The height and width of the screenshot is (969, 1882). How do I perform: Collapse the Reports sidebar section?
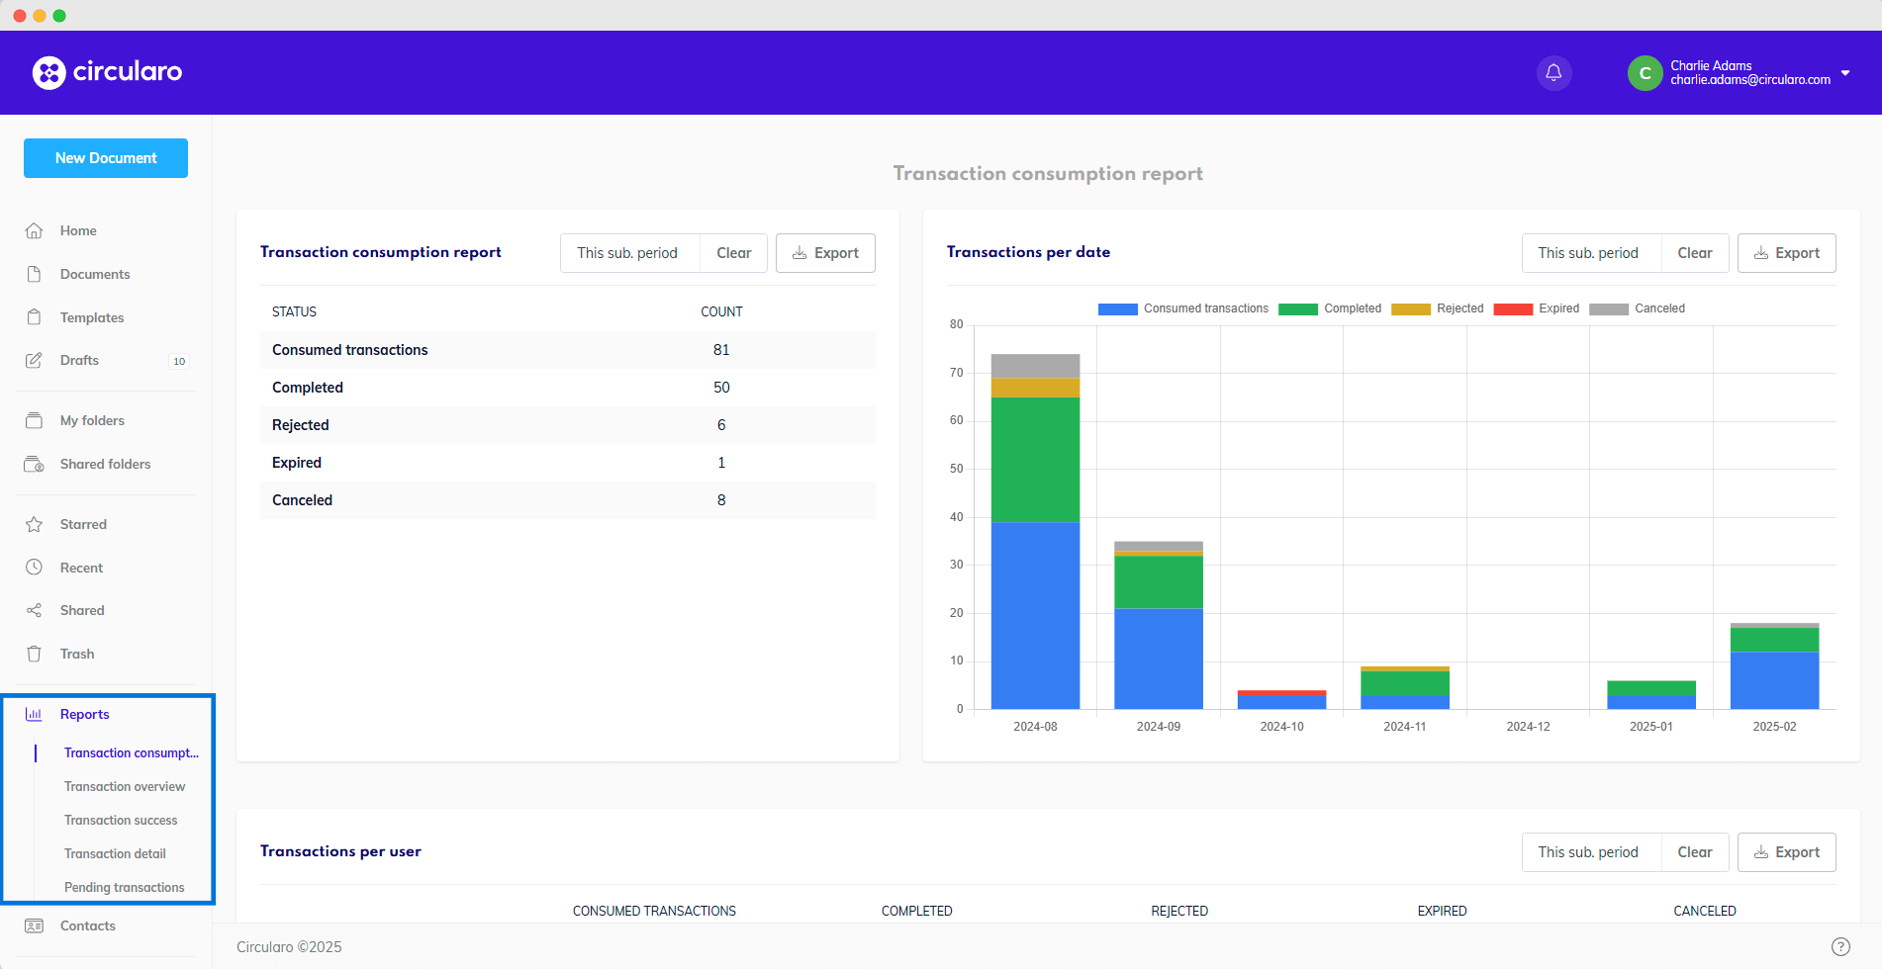pyautogui.click(x=84, y=714)
